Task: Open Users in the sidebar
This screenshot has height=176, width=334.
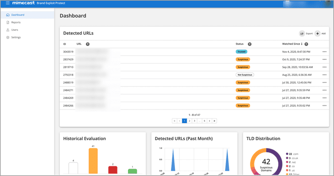Action: click(27, 30)
